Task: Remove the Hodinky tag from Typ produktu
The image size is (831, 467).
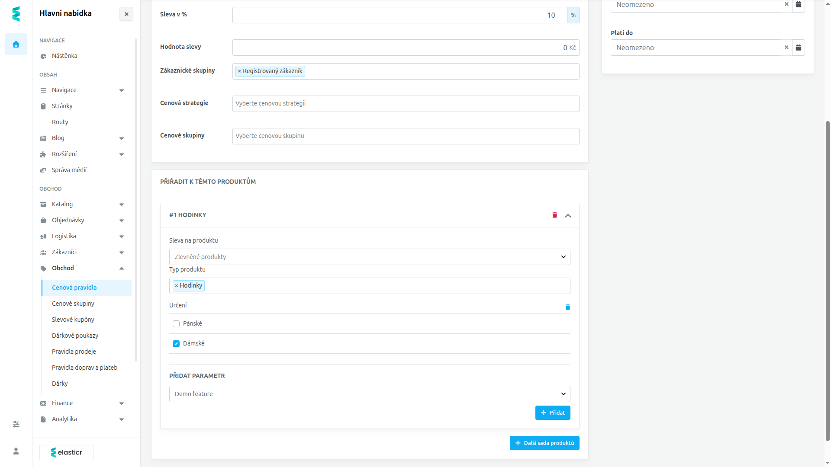Action: [x=177, y=286]
